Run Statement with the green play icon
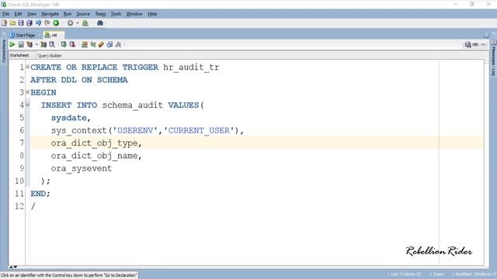 (x=12, y=45)
